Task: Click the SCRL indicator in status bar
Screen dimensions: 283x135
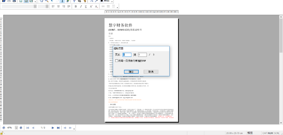Action: 276,133
